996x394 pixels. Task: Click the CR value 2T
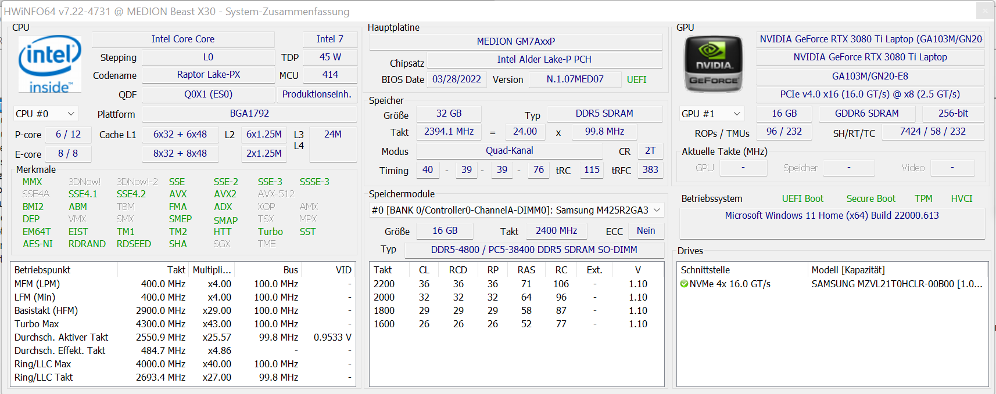point(650,151)
